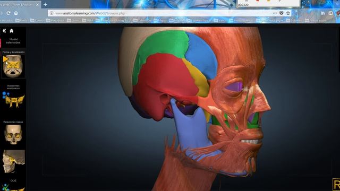Toggle the browser sidebar icon
This screenshot has width=340, height=191.
[330, 13]
